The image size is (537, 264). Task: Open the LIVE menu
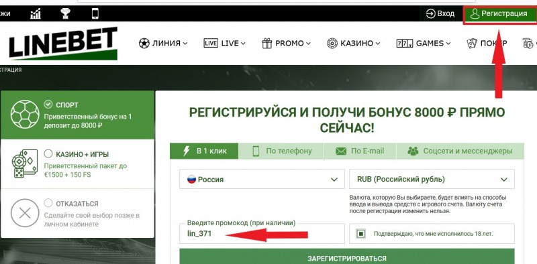click(224, 44)
